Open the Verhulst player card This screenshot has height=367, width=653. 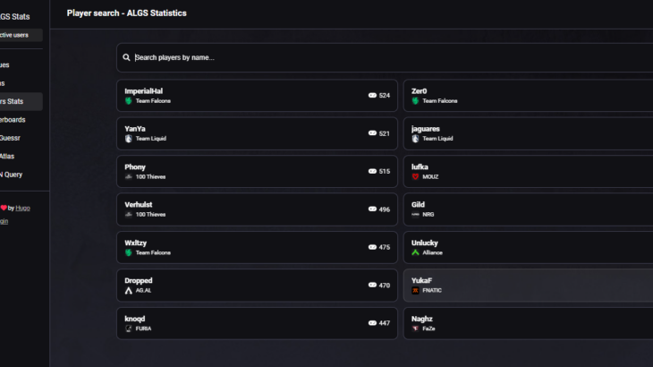pos(257,209)
